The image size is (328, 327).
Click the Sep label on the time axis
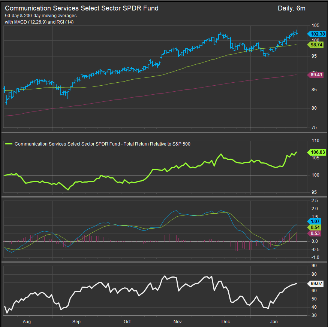[x=76, y=321]
